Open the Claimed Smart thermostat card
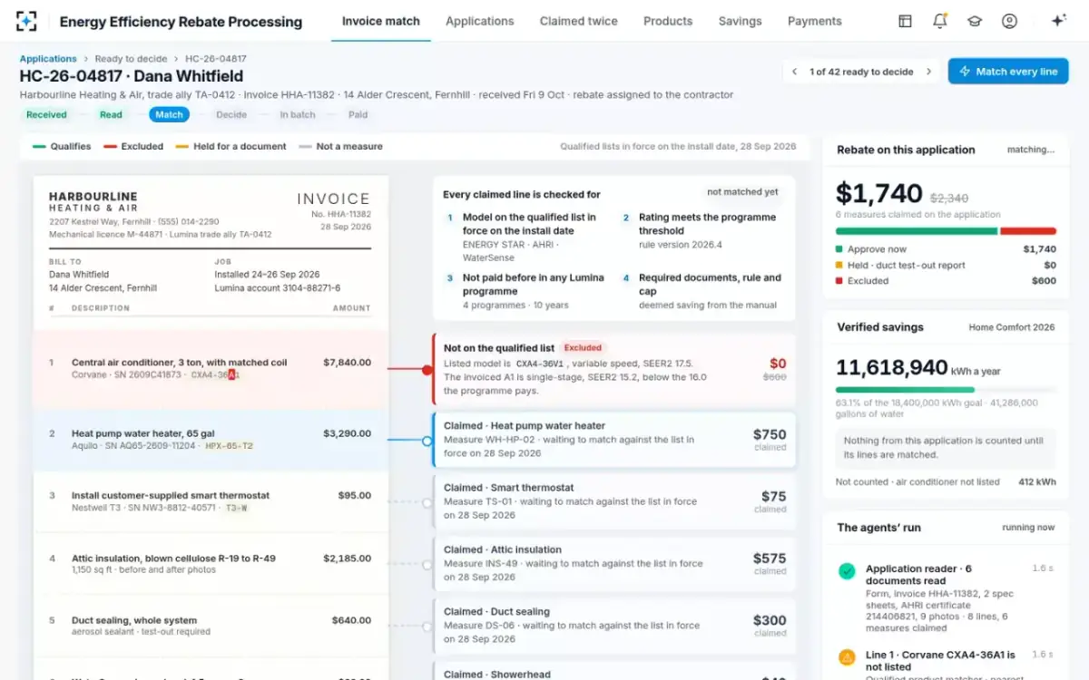This screenshot has height=680, width=1089. [x=615, y=501]
